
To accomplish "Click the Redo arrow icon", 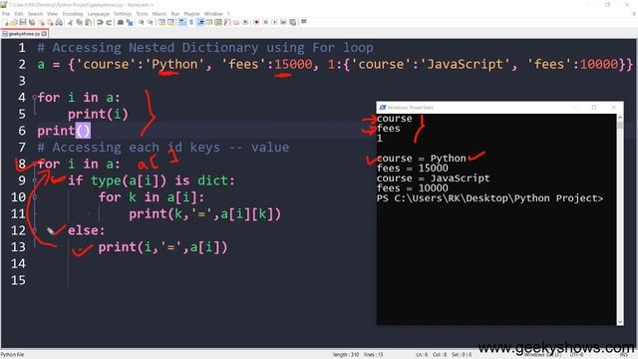I will pos(109,22).
